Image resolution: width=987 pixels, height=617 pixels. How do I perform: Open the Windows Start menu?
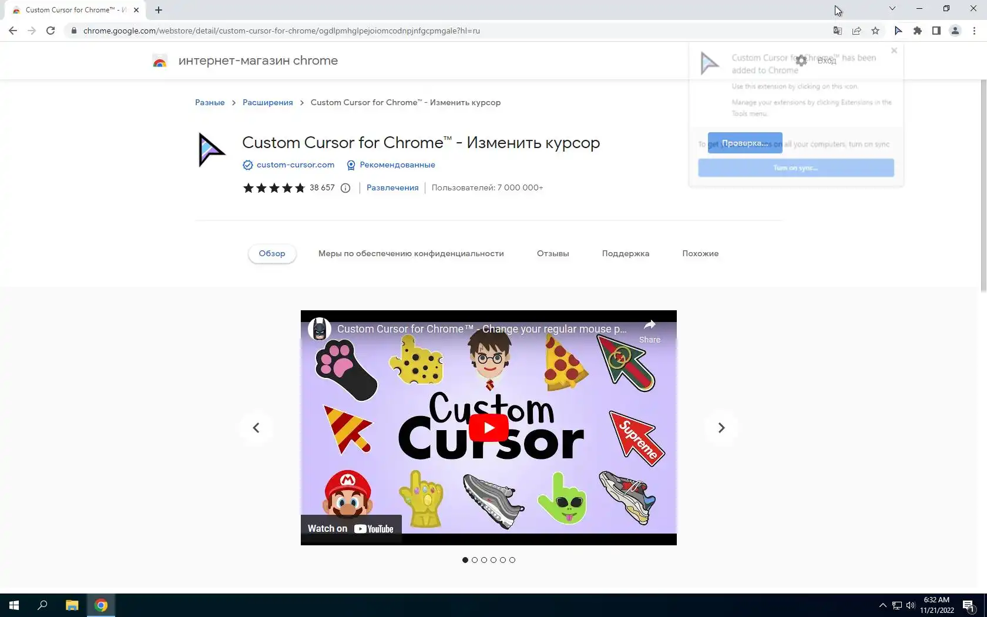coord(14,605)
